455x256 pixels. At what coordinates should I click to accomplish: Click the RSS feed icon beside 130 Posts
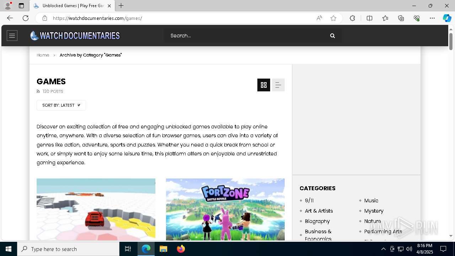(x=38, y=91)
